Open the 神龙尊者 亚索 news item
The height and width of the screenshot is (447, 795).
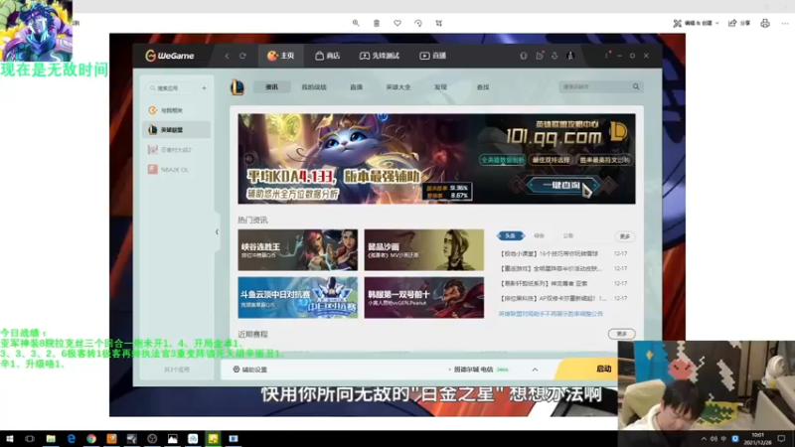(x=544, y=283)
